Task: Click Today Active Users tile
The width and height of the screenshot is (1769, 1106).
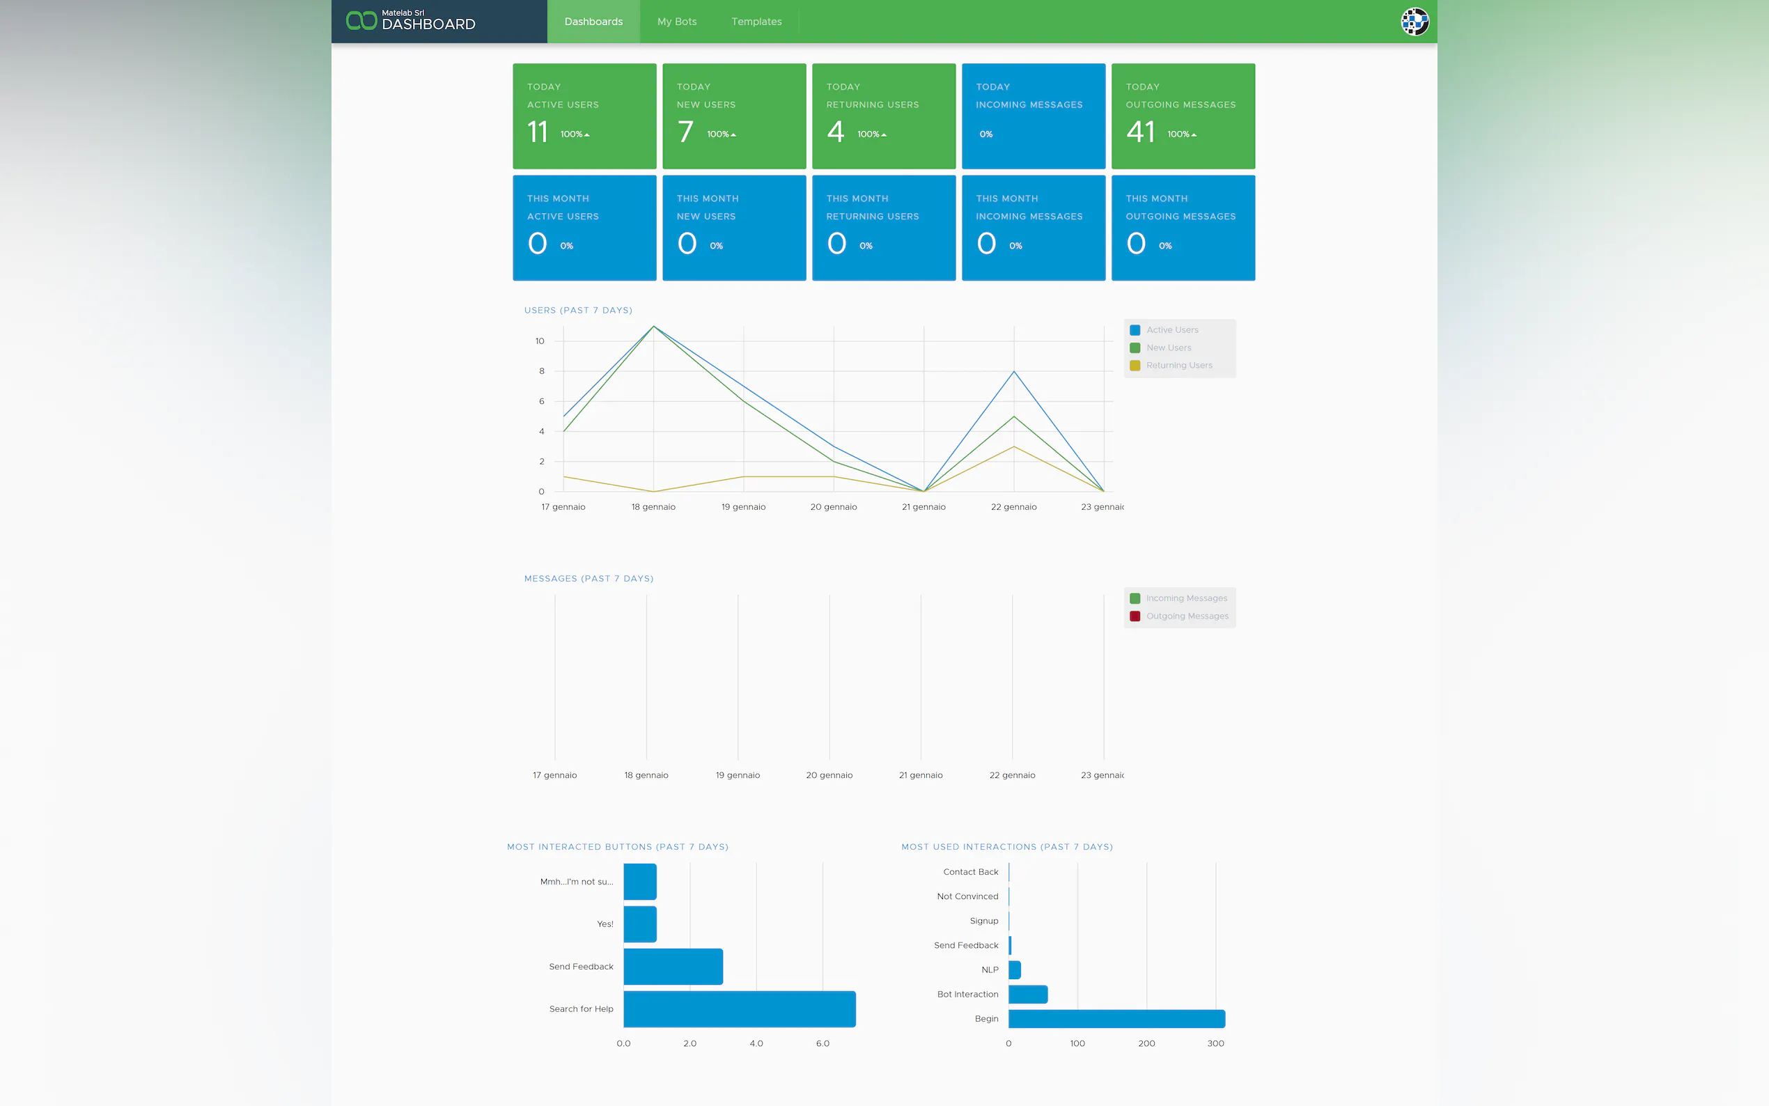Action: pyautogui.click(x=584, y=116)
